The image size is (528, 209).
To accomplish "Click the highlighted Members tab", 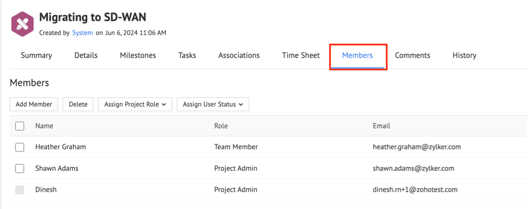I will [358, 55].
